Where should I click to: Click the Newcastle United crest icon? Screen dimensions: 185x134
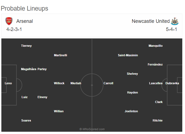175,21
